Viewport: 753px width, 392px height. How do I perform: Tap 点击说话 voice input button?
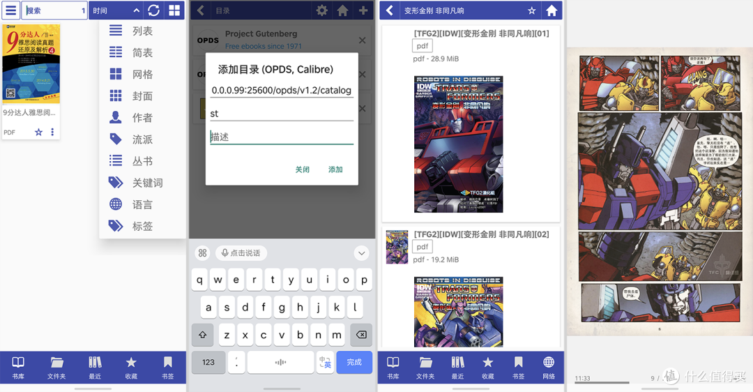[241, 252]
